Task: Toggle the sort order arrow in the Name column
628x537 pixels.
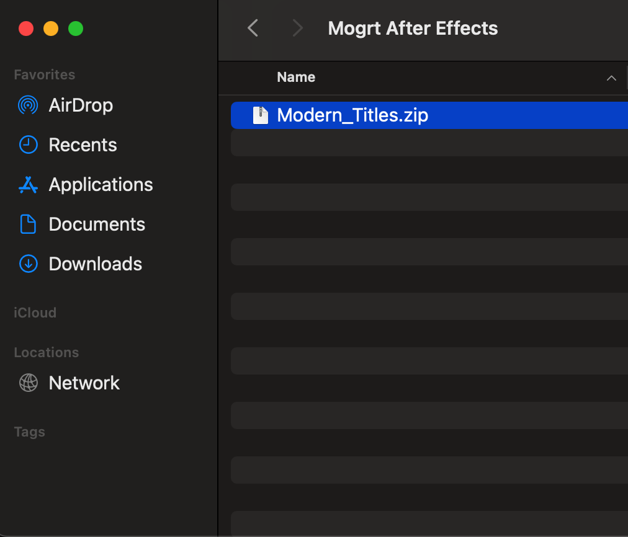Action: pos(611,78)
